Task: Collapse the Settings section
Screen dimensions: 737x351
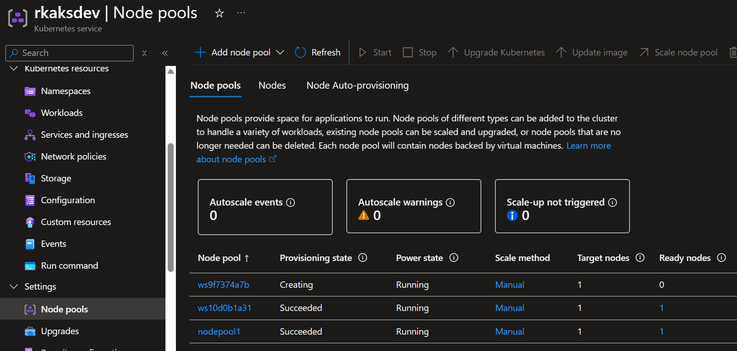Action: point(14,287)
